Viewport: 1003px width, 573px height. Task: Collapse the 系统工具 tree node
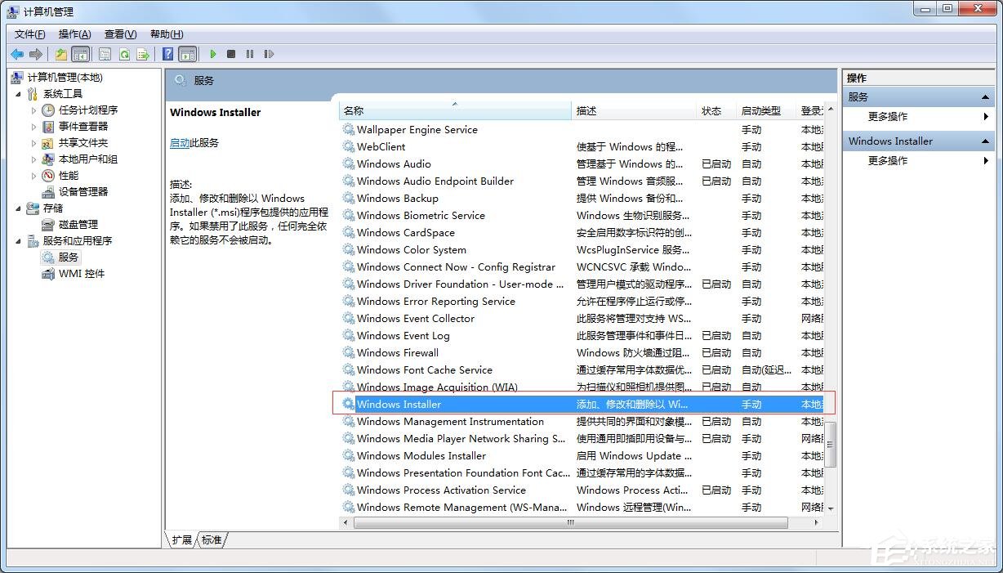click(x=19, y=93)
